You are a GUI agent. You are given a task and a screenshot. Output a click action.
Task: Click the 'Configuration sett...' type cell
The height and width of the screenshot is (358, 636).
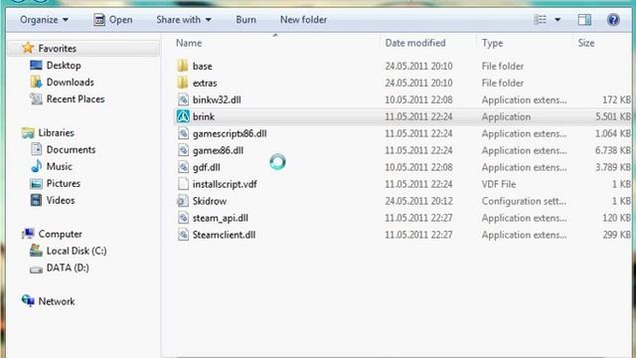click(524, 201)
